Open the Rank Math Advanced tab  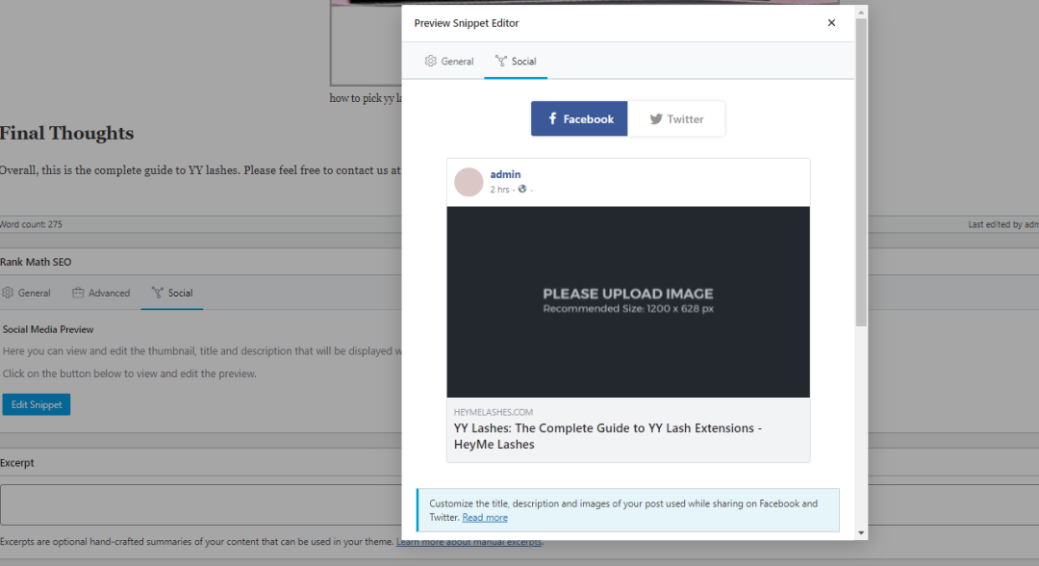pyautogui.click(x=101, y=293)
